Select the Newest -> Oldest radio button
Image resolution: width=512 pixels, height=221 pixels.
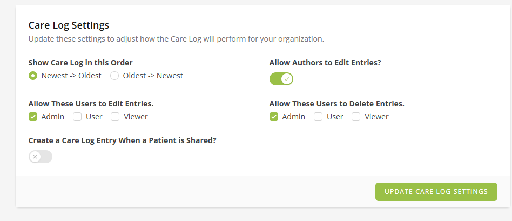click(x=33, y=76)
